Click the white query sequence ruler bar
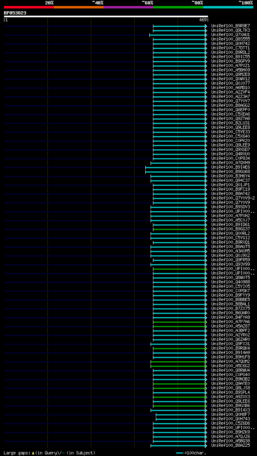Image resolution: width=257 pixels, height=456 pixels. 106,16
